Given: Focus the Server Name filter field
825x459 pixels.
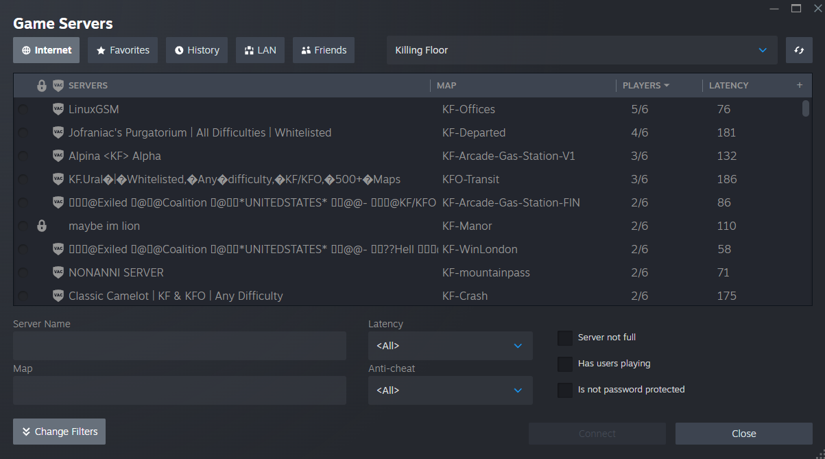Looking at the screenshot, I should pyautogui.click(x=180, y=346).
